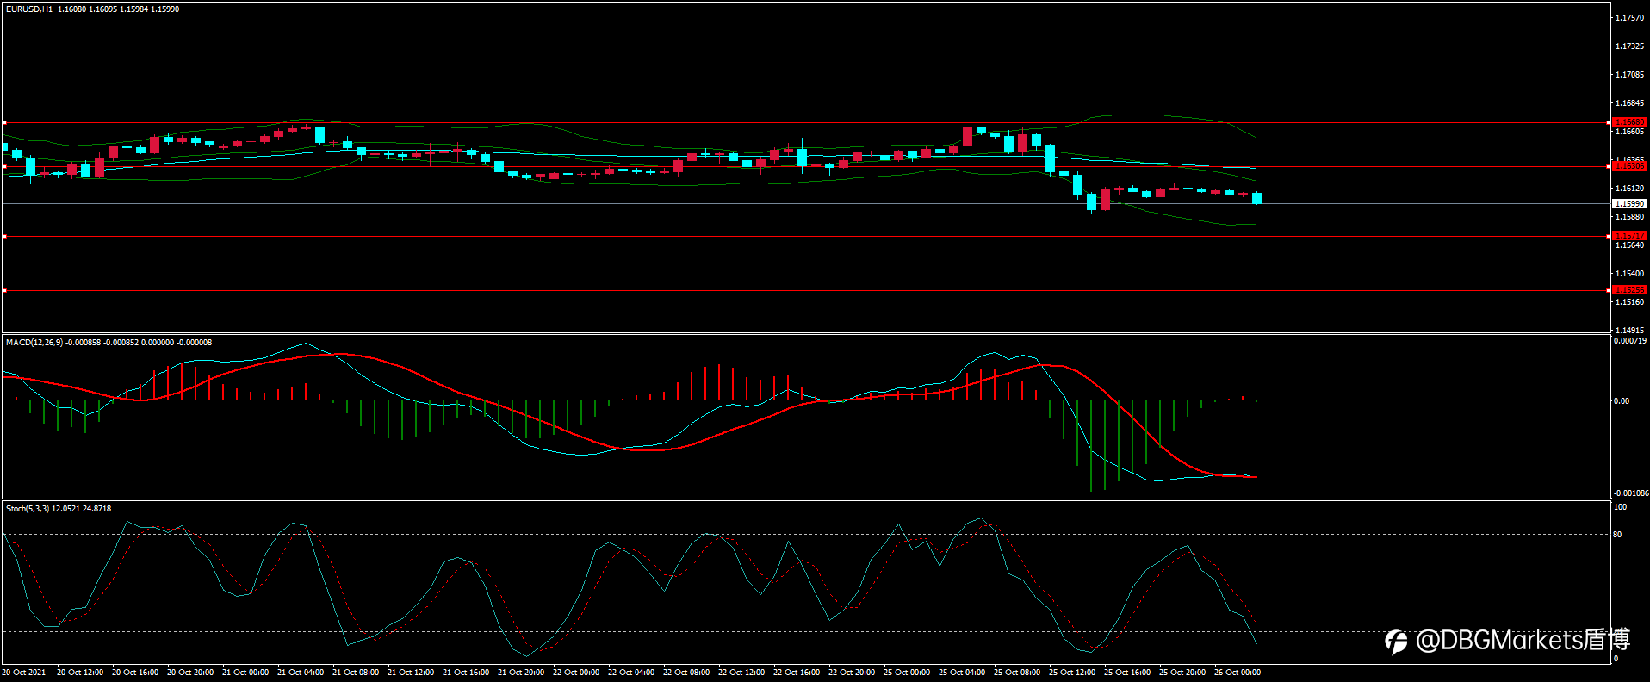Viewport: 1650px width, 682px height.
Task: Click the 1.16845 price axis label
Action: pos(1629,103)
